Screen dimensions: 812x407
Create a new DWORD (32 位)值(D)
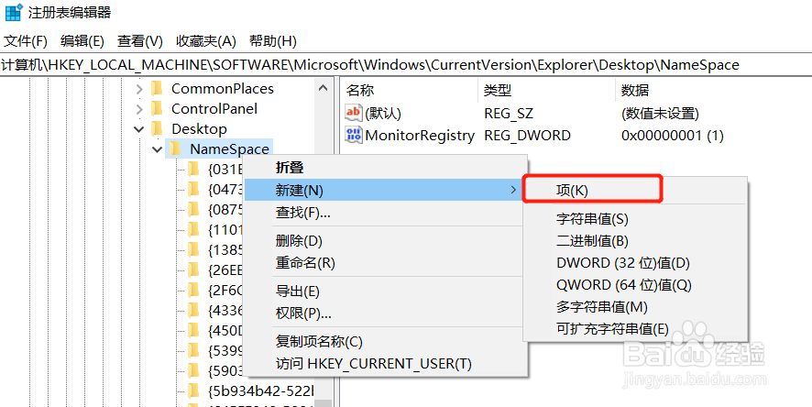pos(635,263)
